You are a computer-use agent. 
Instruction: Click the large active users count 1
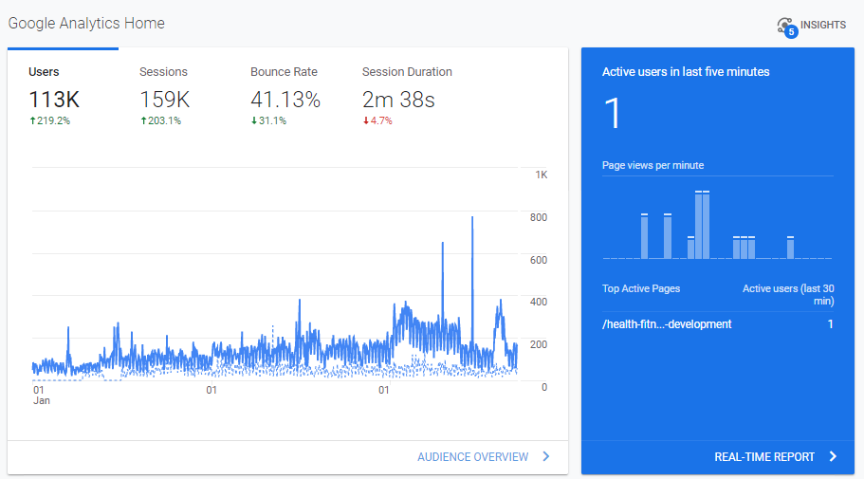point(613,114)
